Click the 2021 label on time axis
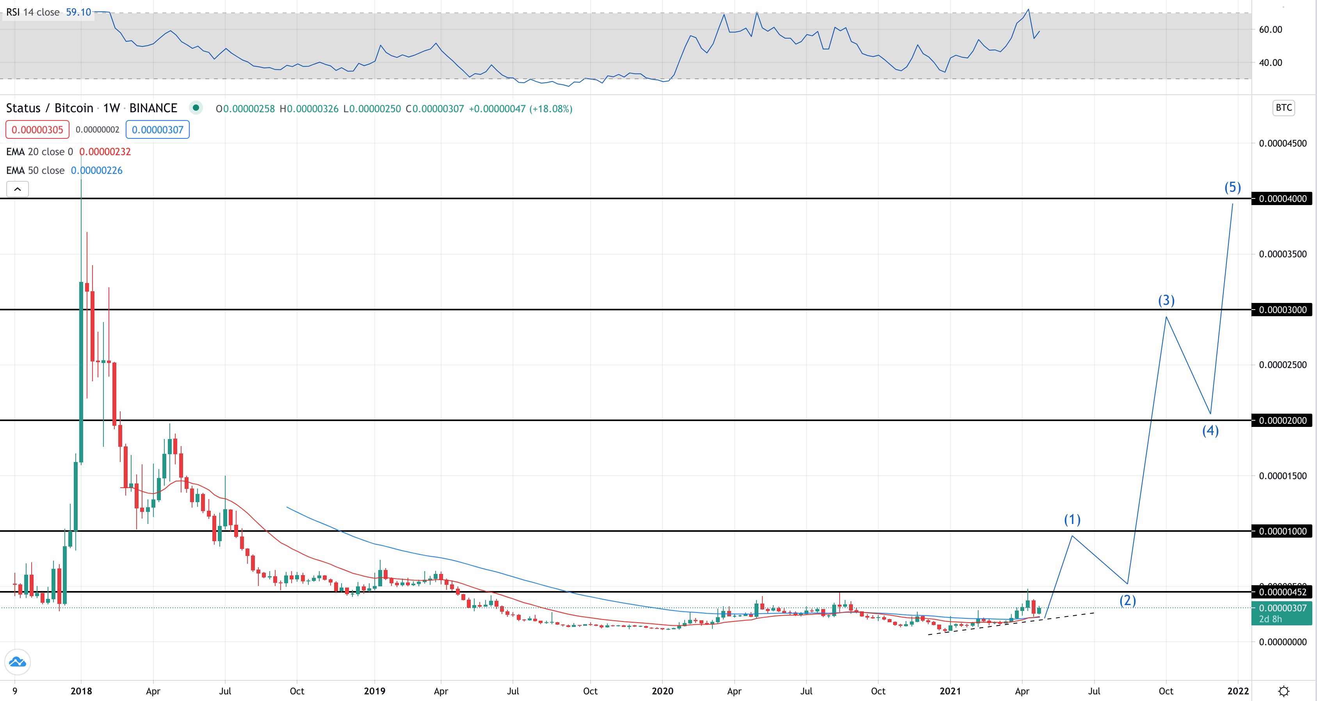 click(950, 691)
